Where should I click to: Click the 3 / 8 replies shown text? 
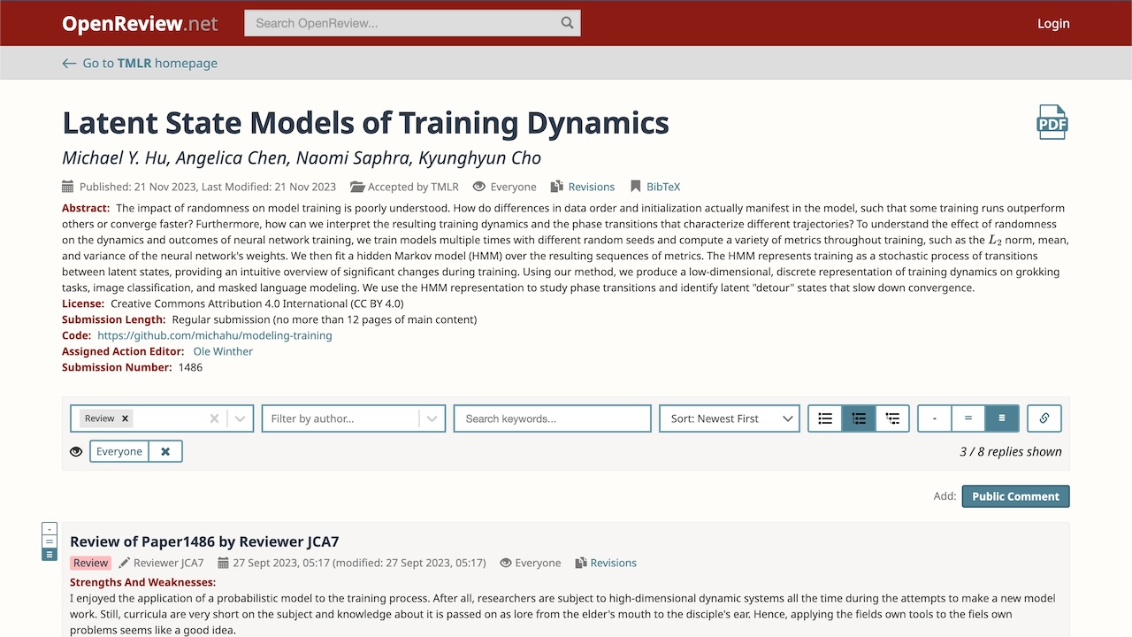(x=1011, y=451)
